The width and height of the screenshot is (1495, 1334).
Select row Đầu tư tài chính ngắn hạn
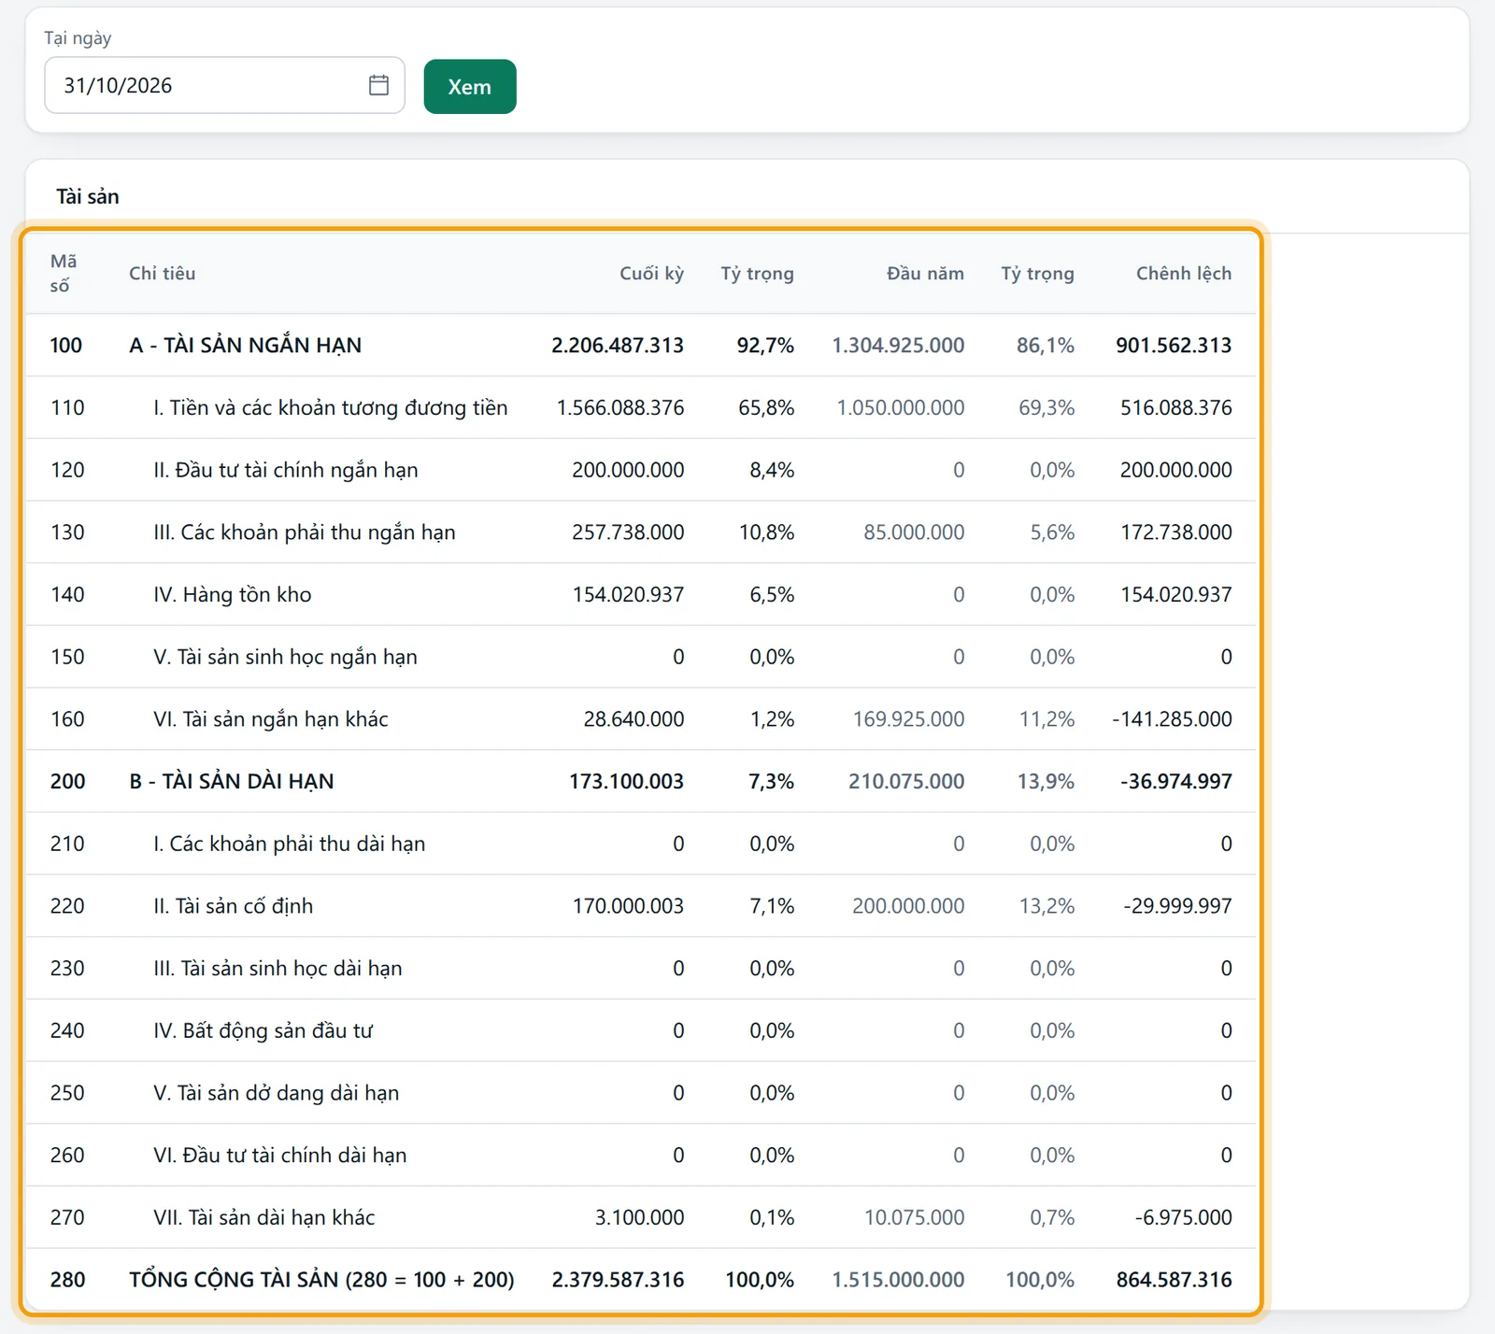(641, 470)
